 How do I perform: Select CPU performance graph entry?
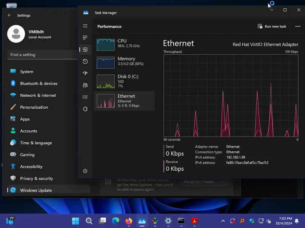[124, 45]
